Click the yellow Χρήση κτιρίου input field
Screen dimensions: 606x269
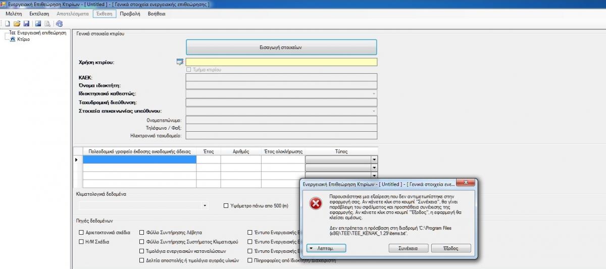(281, 62)
